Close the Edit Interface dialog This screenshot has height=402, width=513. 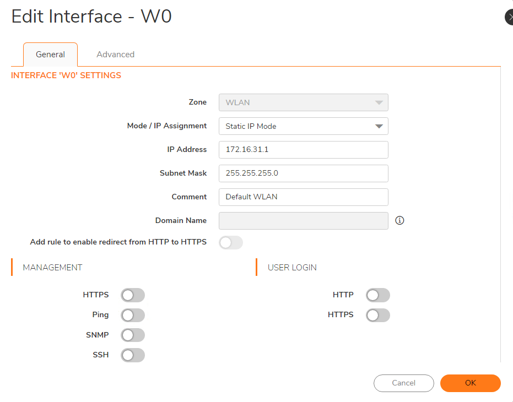coord(509,17)
